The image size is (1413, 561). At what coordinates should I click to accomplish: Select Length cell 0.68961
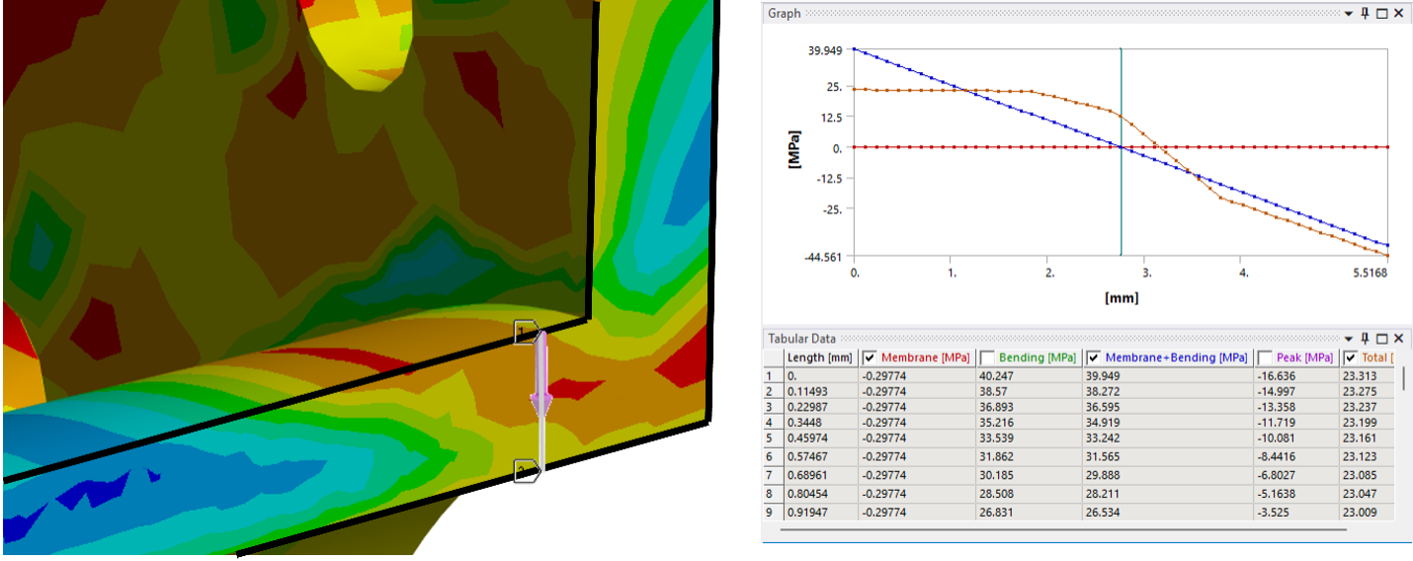(819, 475)
